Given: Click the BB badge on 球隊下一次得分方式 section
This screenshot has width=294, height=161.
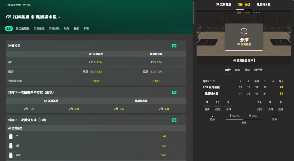Looking at the screenshot, I should (174, 120).
